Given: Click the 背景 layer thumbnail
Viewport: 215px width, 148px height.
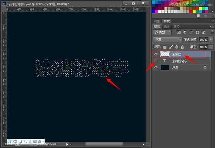Looking at the screenshot, I should click(165, 67).
